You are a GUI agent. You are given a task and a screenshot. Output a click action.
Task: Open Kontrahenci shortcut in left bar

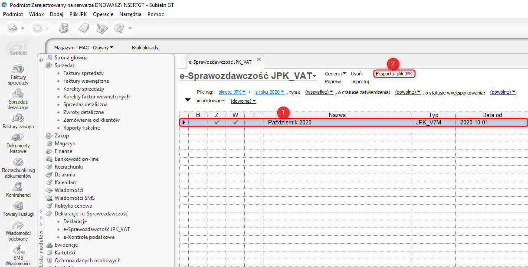click(18, 190)
